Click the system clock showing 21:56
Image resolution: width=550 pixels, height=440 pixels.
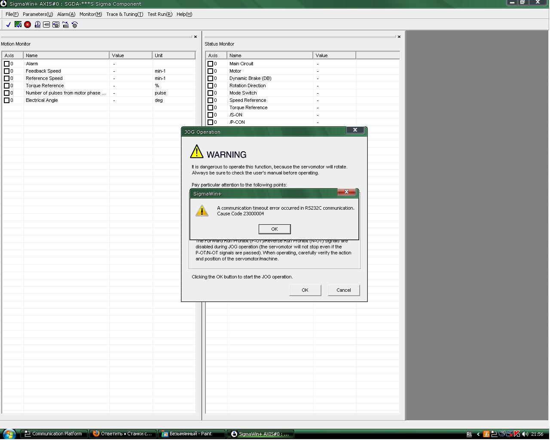pyautogui.click(x=537, y=434)
